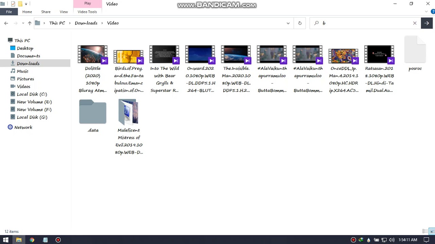Viewport: 435px width, 244px height.
Task: Click the Bandicam record icon on taskbar
Action: (58, 240)
